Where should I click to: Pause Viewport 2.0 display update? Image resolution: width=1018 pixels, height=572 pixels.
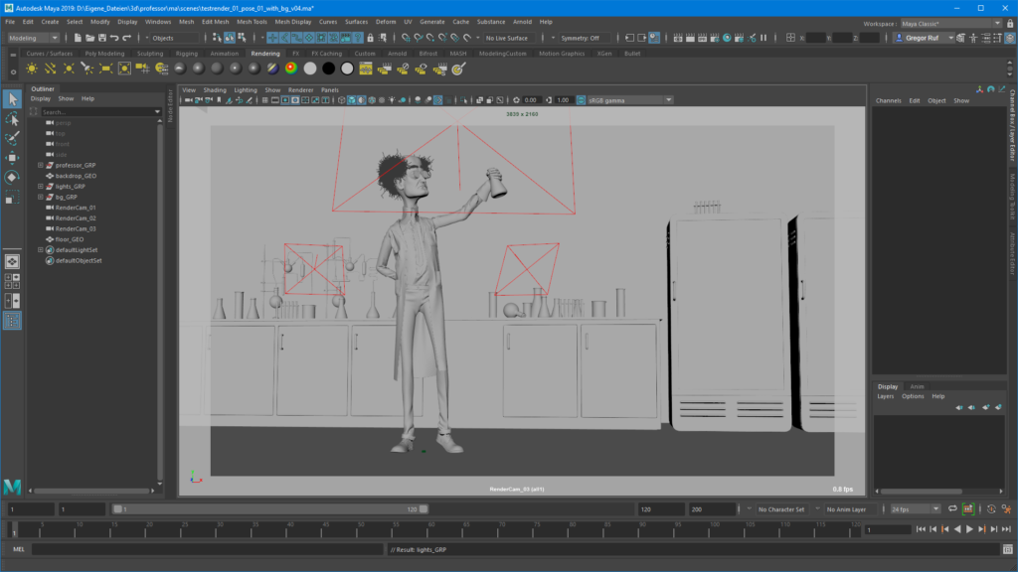click(x=764, y=39)
